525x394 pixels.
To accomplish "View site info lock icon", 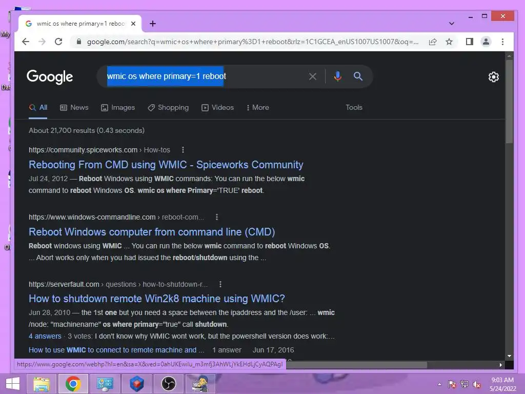I will (x=79, y=42).
